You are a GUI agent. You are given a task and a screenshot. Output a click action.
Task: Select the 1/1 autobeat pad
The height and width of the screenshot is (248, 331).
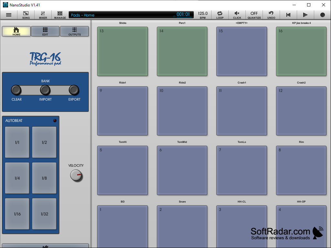(17, 142)
